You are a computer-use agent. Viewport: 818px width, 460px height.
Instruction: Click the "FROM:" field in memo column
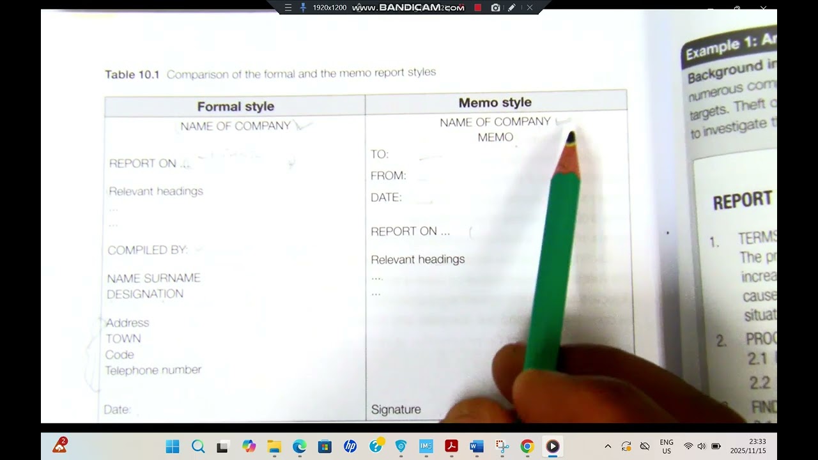[389, 176]
